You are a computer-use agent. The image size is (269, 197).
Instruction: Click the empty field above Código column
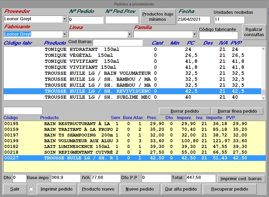click(x=23, y=111)
